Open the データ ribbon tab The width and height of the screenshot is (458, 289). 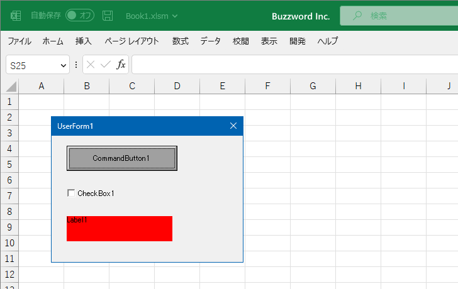[210, 41]
